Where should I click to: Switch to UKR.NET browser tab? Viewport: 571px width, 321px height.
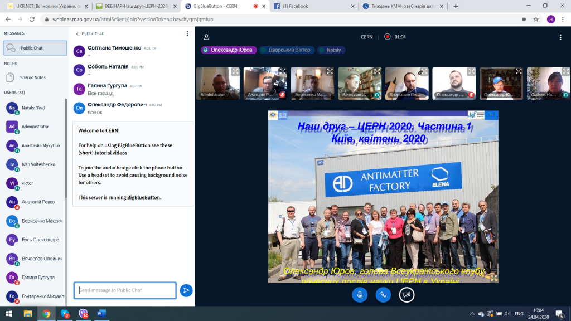tap(47, 6)
